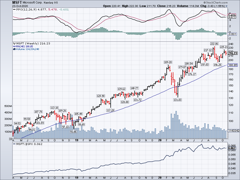Click the Low 211.70 value

pyautogui.click(x=147, y=6)
